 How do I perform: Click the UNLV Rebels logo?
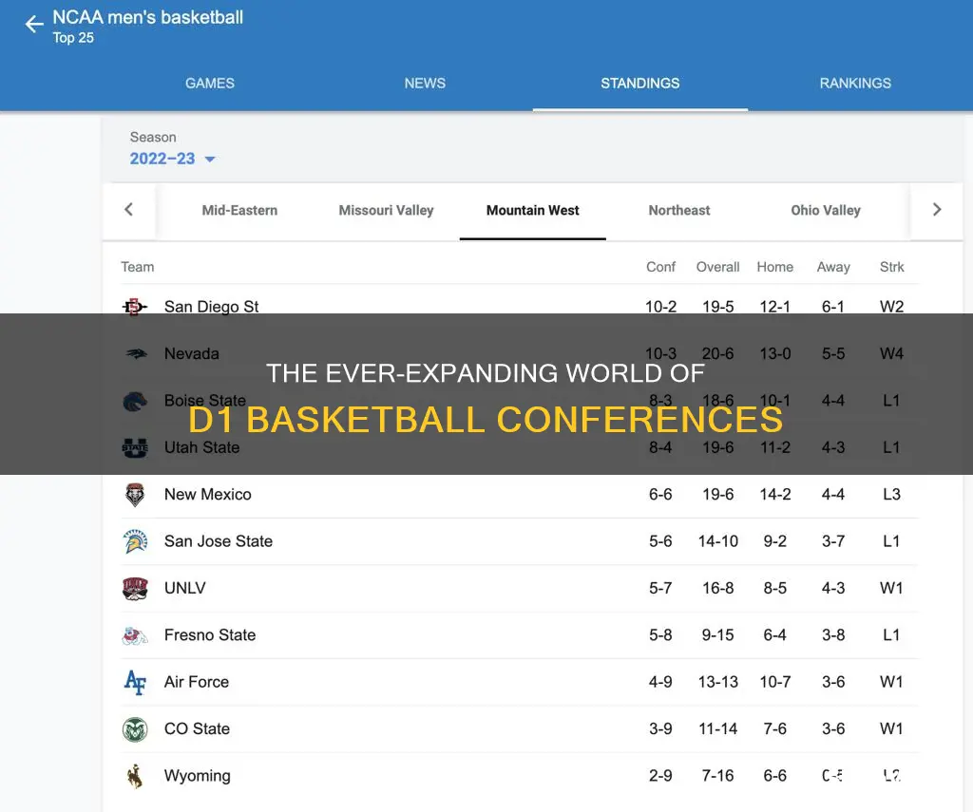(x=135, y=588)
